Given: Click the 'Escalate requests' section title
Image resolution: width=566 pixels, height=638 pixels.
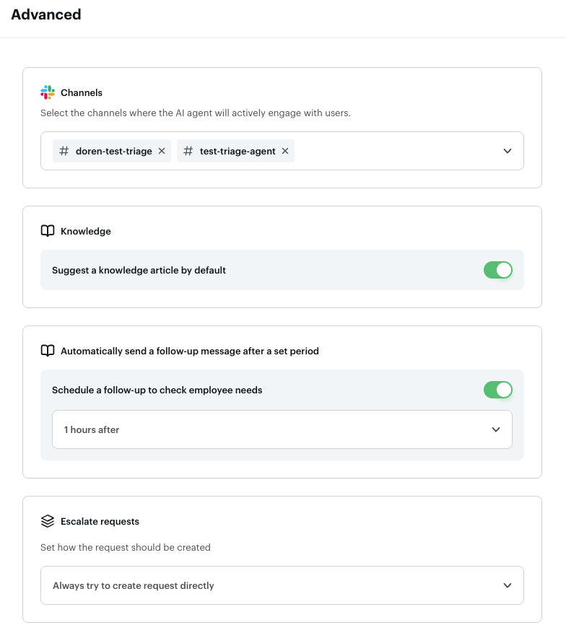Looking at the screenshot, I should pyautogui.click(x=100, y=521).
